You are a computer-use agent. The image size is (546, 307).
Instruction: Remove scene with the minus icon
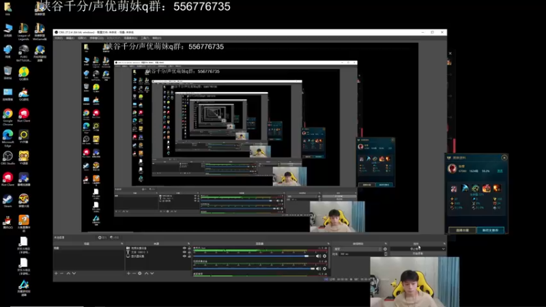point(61,274)
